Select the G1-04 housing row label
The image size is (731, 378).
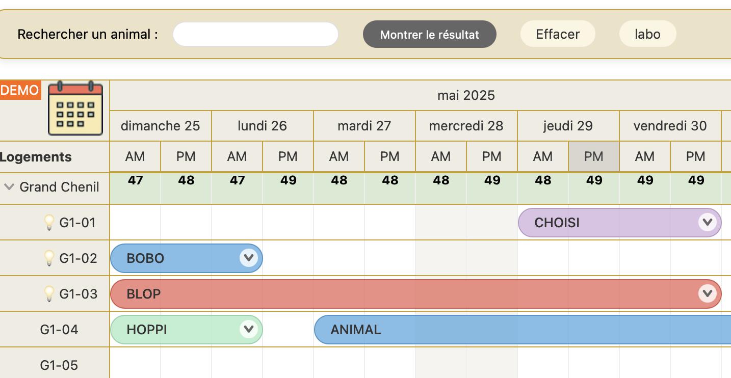[x=59, y=330]
